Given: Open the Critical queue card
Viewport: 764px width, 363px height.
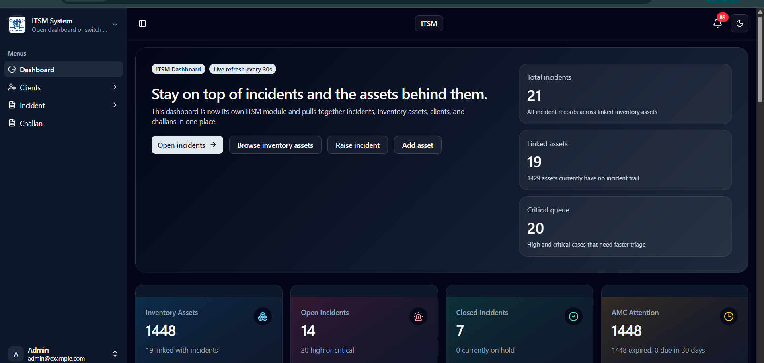Looking at the screenshot, I should coord(625,226).
